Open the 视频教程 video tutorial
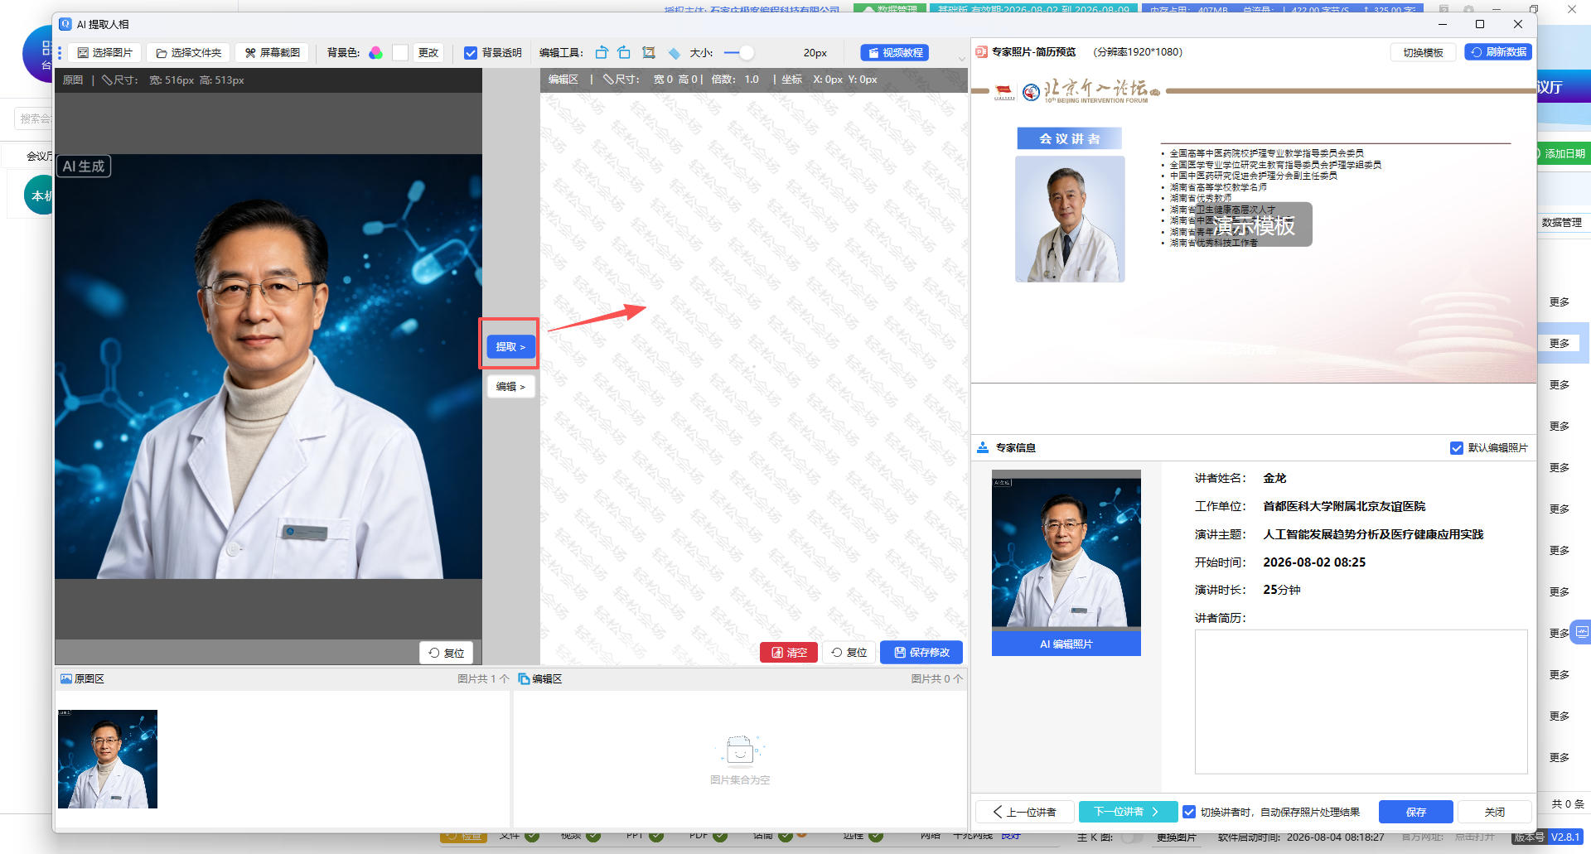Viewport: 1591px width, 854px height. (895, 53)
